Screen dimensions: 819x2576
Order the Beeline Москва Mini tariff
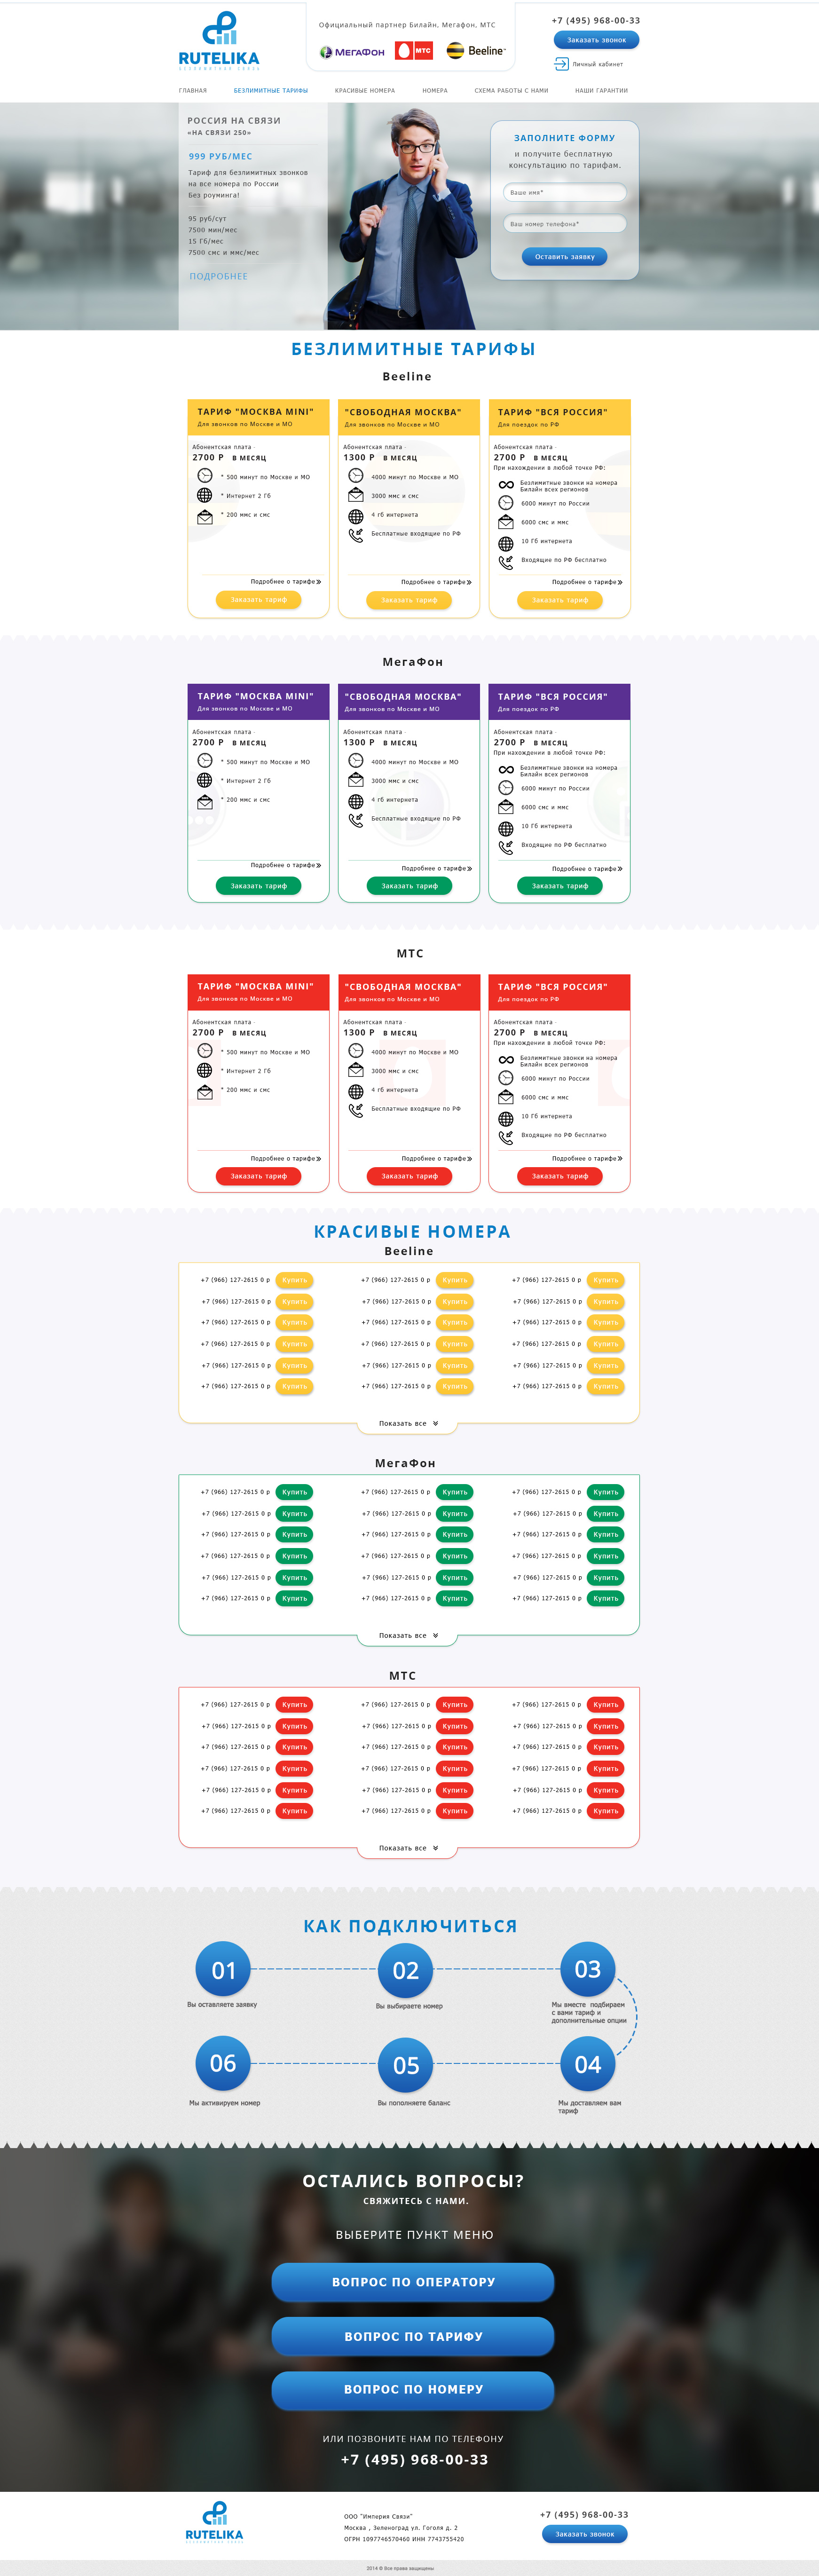[258, 600]
